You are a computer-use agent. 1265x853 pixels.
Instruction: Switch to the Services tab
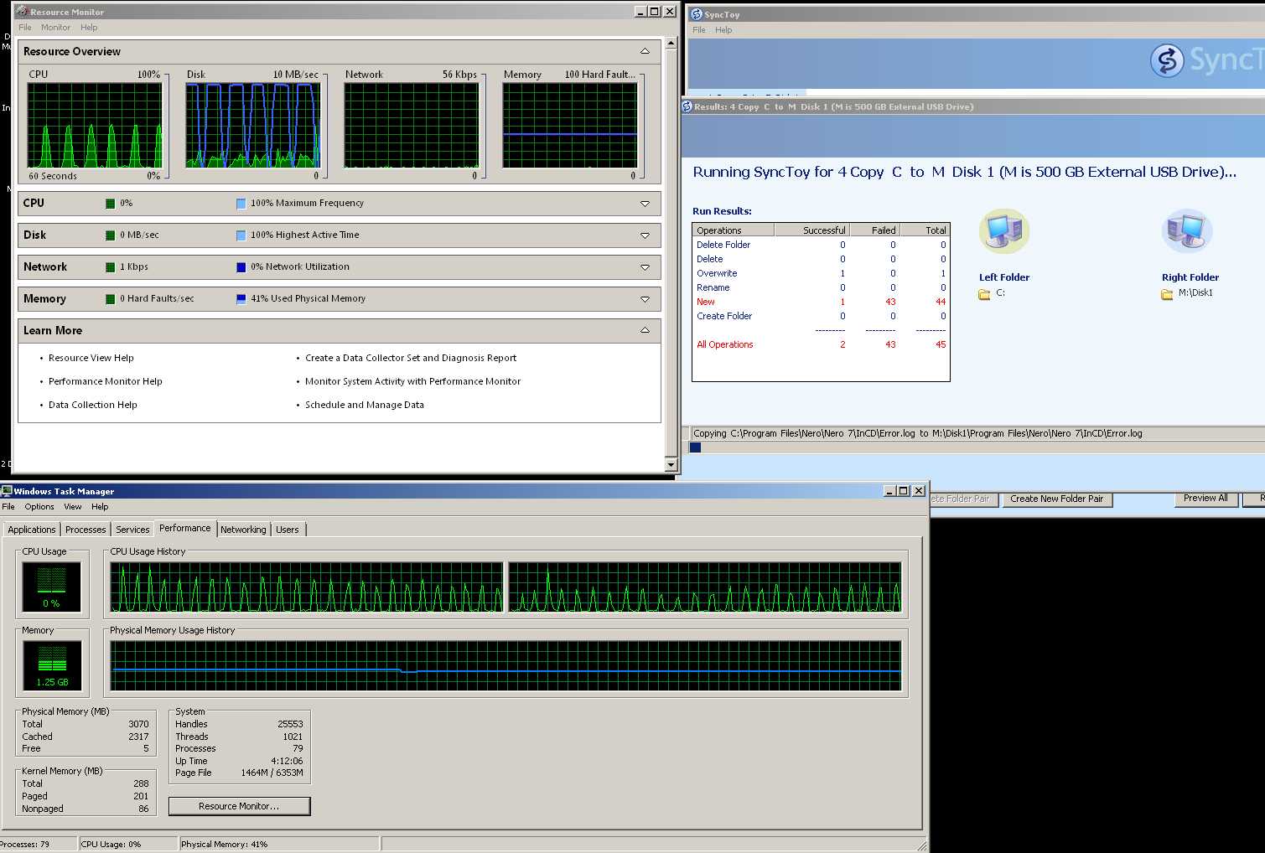132,530
